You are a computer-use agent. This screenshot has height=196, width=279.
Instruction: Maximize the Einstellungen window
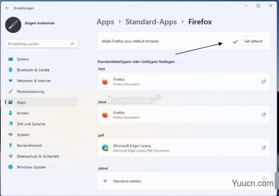pyautogui.click(x=258, y=6)
